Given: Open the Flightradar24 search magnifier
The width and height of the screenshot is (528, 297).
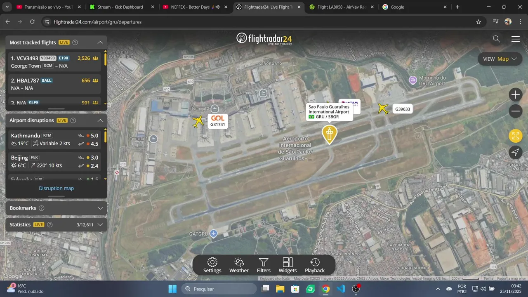Looking at the screenshot, I should click(496, 39).
